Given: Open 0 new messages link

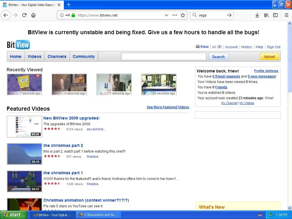Looking at the screenshot, I should (262, 76).
